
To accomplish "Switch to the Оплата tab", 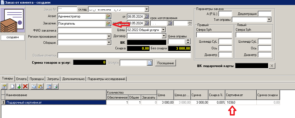I will pos(21,79).
